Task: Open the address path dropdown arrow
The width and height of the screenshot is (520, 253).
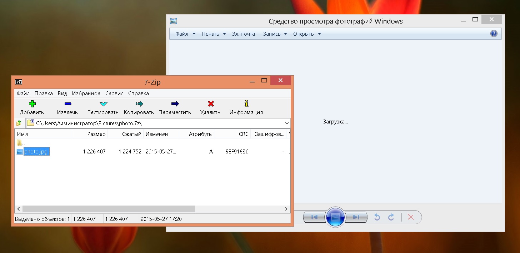Action: click(287, 123)
